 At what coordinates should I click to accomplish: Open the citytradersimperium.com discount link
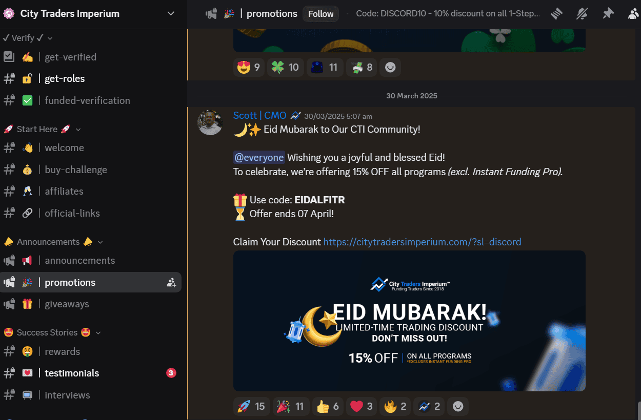(x=422, y=242)
